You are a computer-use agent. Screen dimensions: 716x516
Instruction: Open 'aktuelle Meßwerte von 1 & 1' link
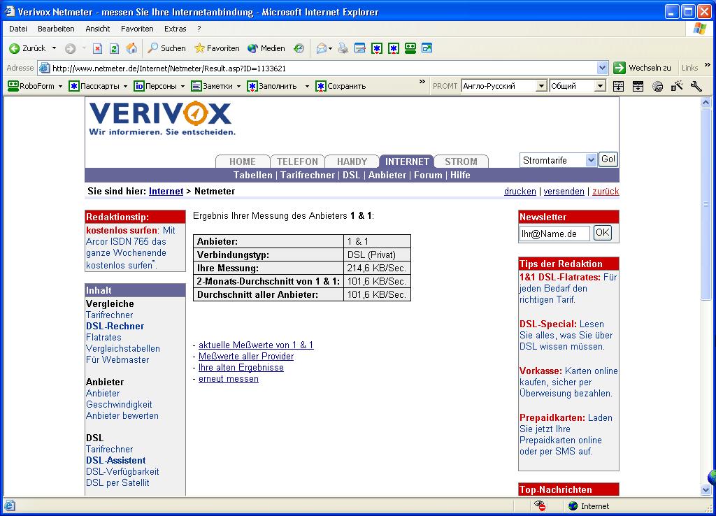256,345
